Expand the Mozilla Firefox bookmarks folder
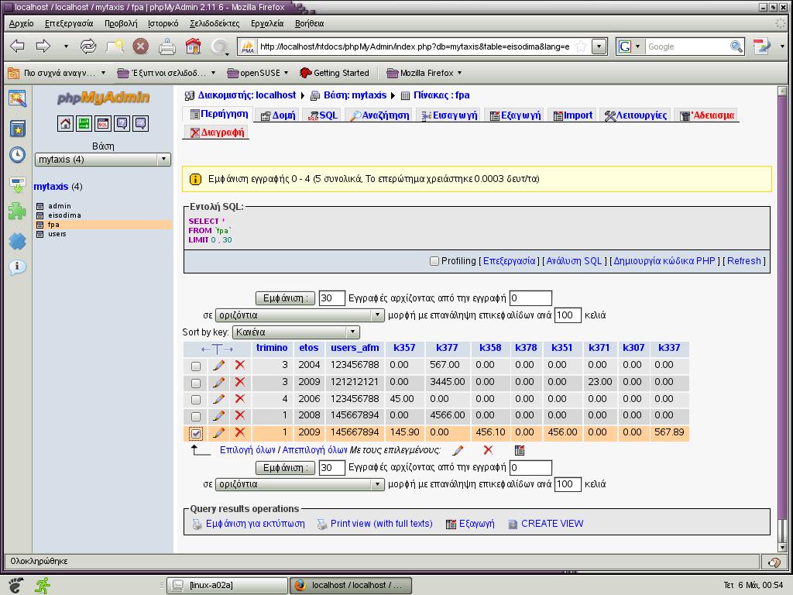Viewport: 793px width, 595px height. [x=424, y=73]
